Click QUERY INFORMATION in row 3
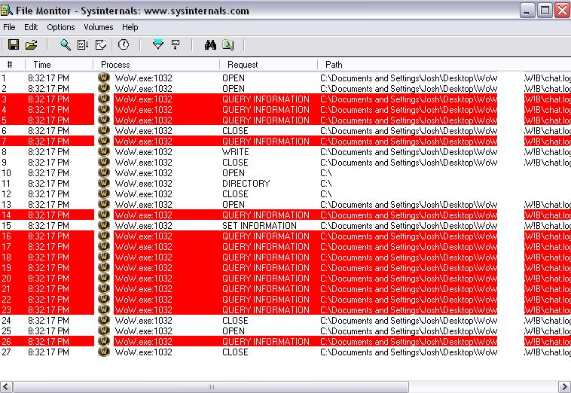The width and height of the screenshot is (571, 393). pyautogui.click(x=266, y=99)
